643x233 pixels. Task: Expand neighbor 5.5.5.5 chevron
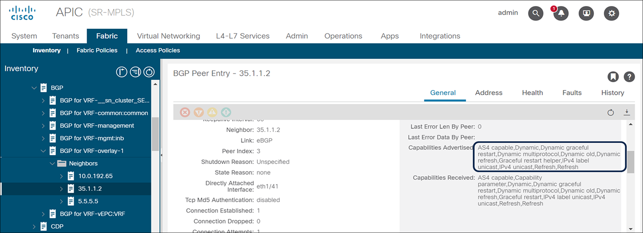click(x=61, y=201)
